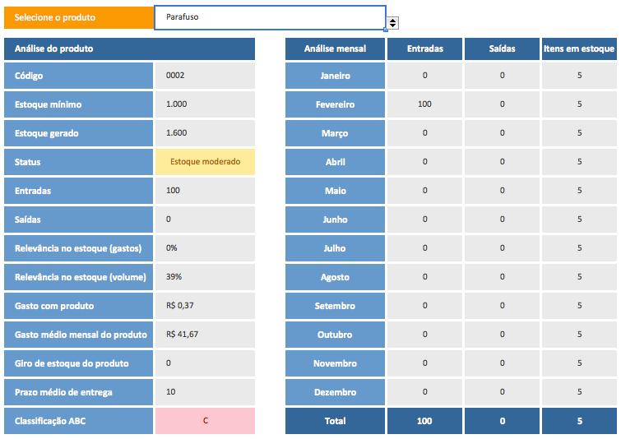Select the Entradas column header
This screenshot has height=439, width=621.
[x=424, y=49]
